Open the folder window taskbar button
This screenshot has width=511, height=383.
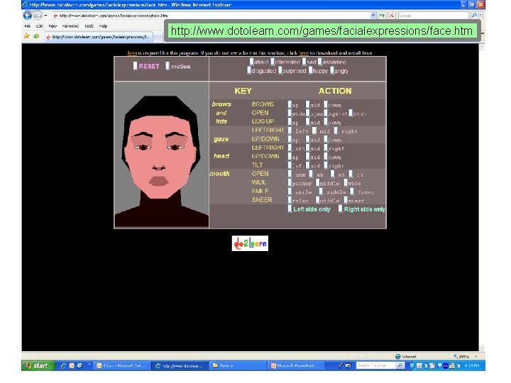click(x=238, y=366)
